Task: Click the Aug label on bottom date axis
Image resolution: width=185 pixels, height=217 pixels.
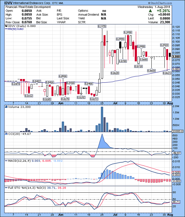Action: point(170,215)
